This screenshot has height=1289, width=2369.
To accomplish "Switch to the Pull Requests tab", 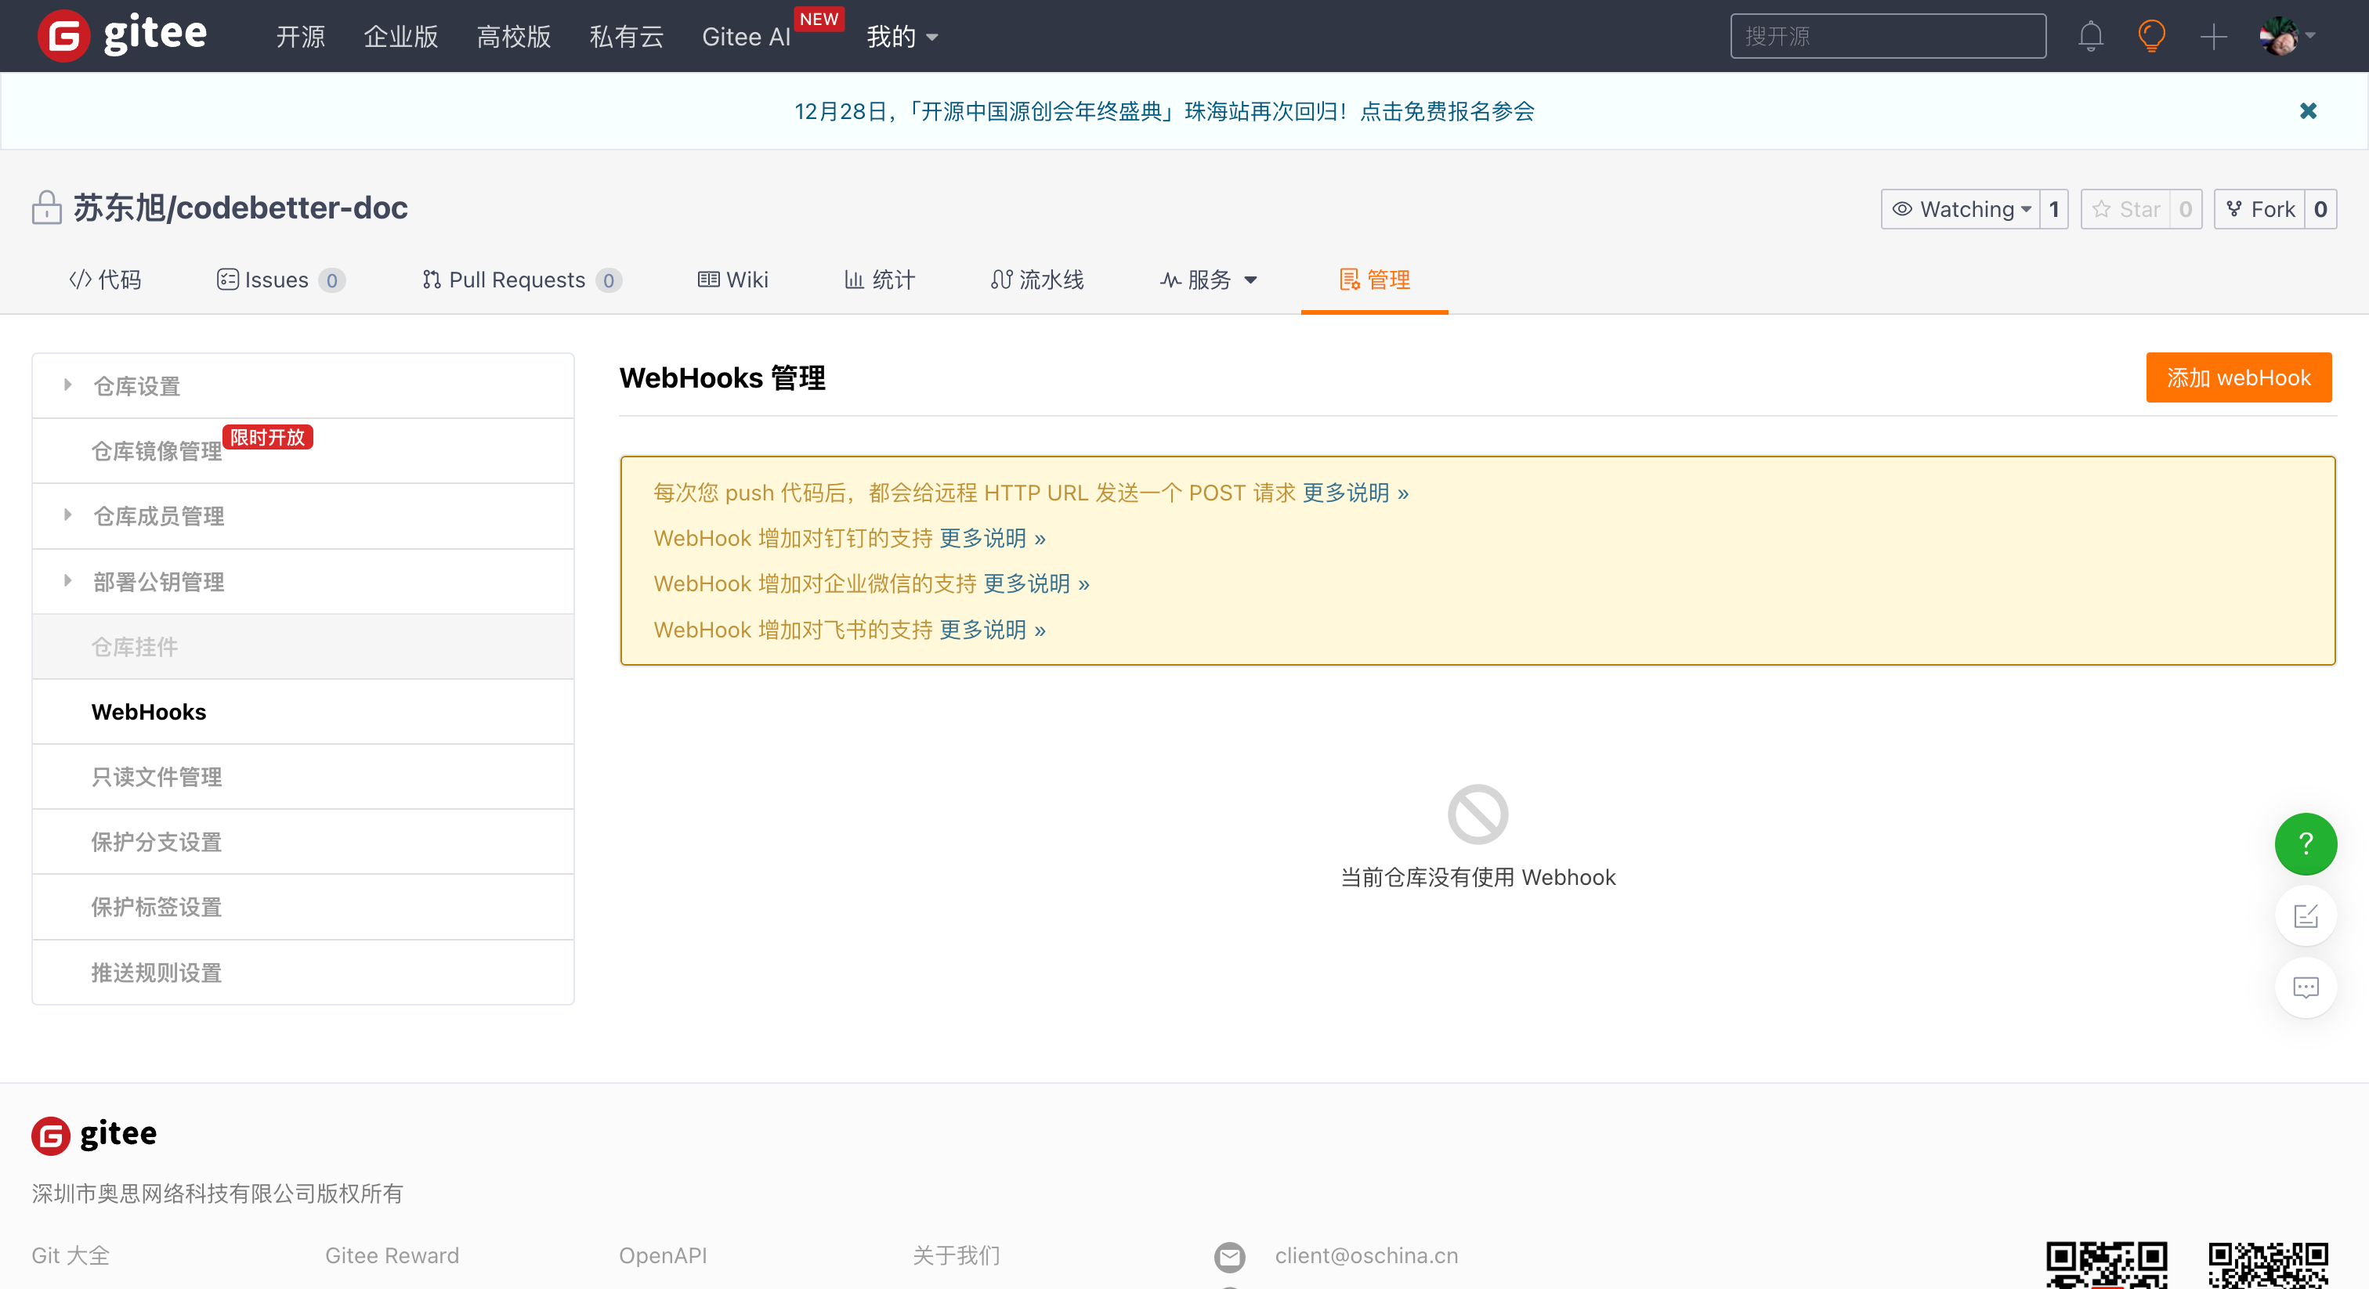I will coord(522,280).
